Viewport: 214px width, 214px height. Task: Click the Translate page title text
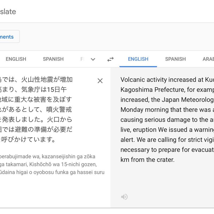pyautogui.click(x=8, y=12)
